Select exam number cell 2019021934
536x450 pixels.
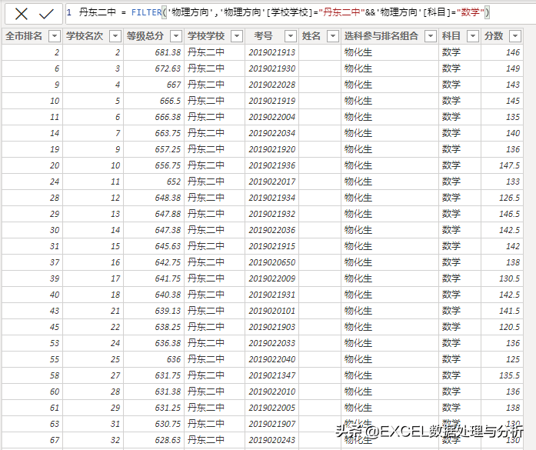271,198
